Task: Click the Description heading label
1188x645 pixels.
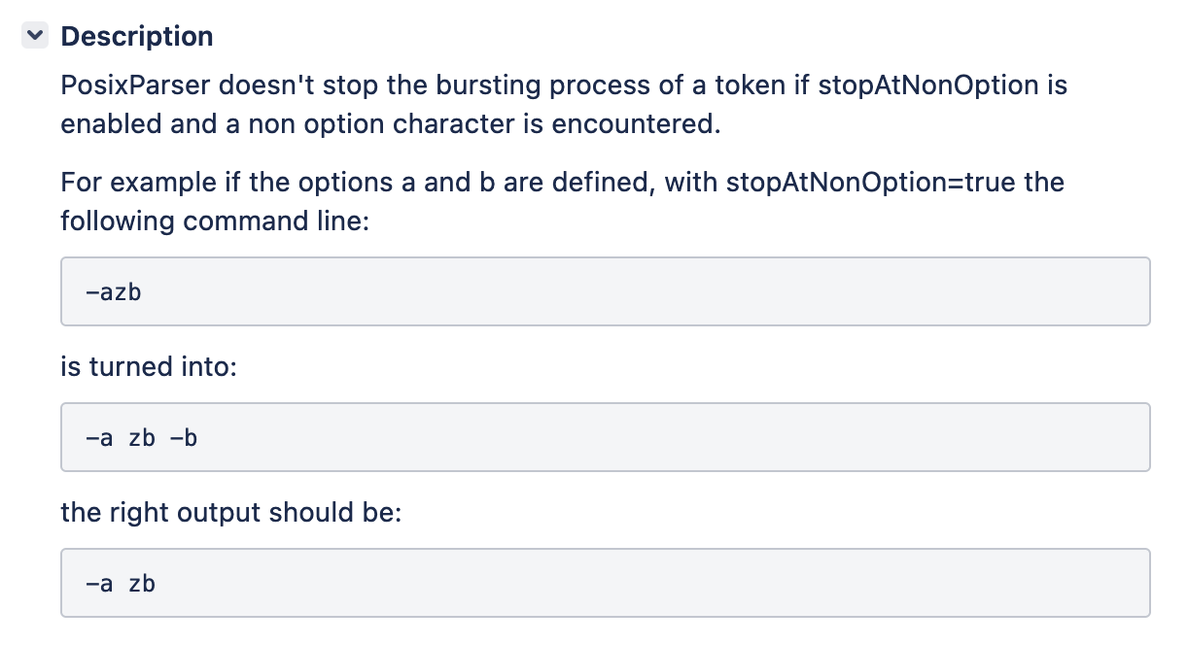Action: pyautogui.click(x=137, y=36)
